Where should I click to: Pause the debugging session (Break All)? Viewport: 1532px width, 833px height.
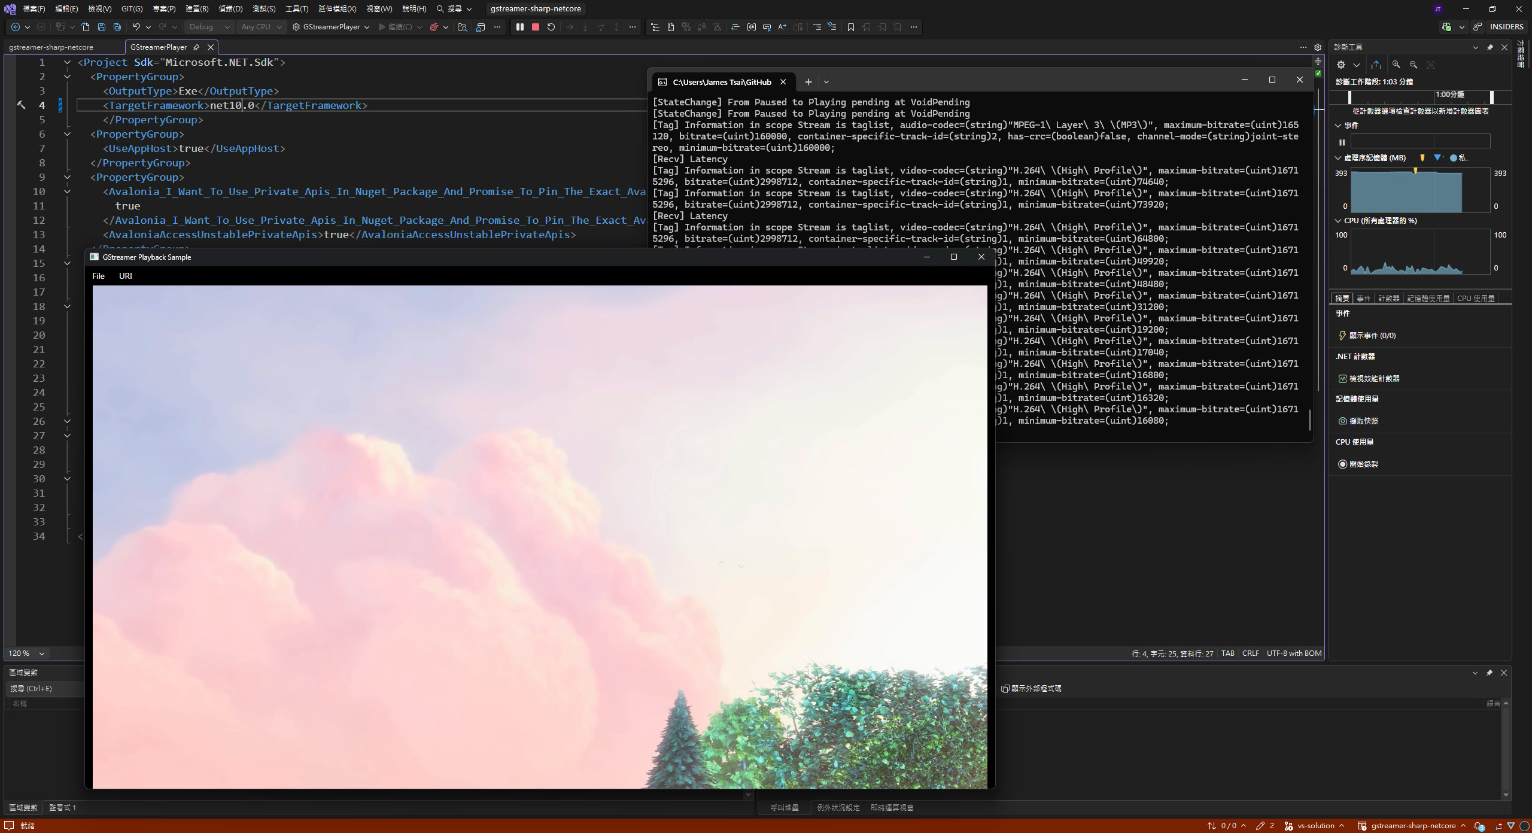pos(519,27)
